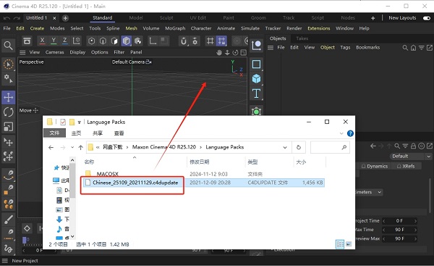This screenshot has height=266, width=434.
Task: Click the Objects manager filter icon
Action: (421, 48)
